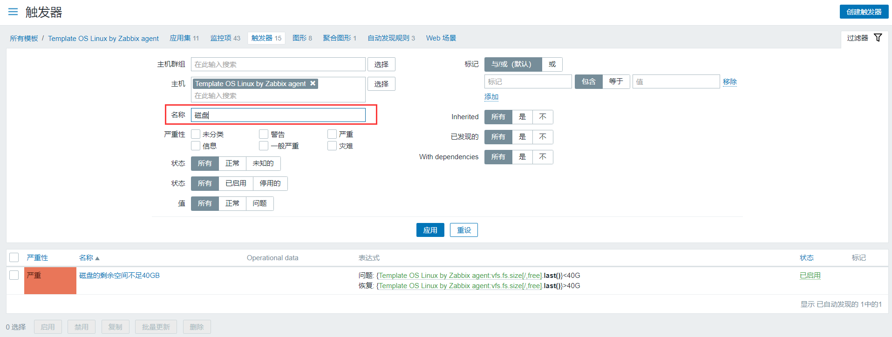Image resolution: width=892 pixels, height=337 pixels.
Task: Click the 移除 tag link
Action: click(730, 82)
